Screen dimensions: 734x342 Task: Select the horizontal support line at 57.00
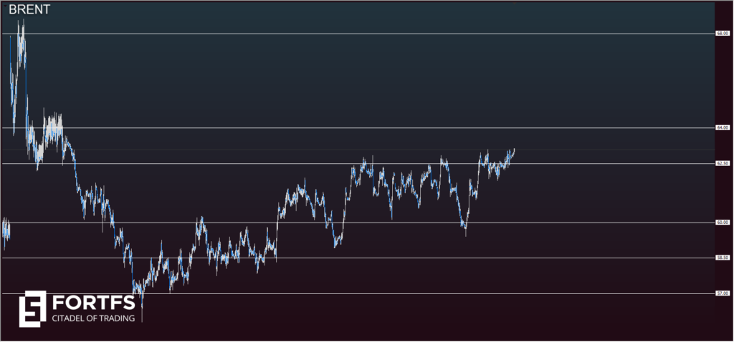click(x=430, y=293)
